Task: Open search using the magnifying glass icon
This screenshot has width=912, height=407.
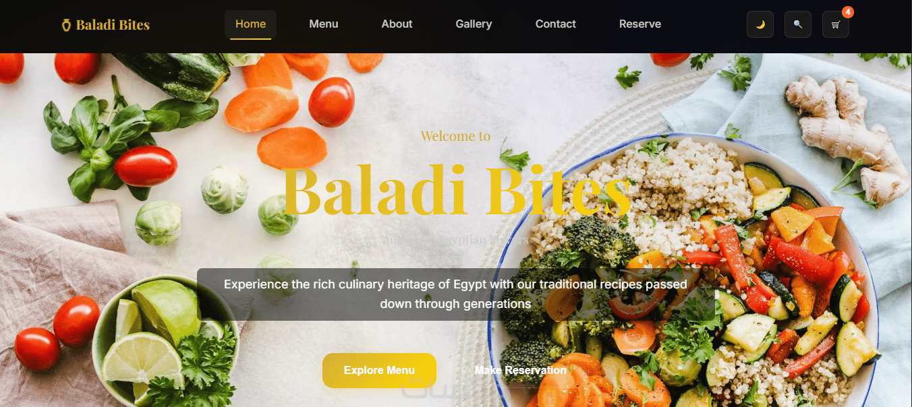Action: tap(798, 24)
